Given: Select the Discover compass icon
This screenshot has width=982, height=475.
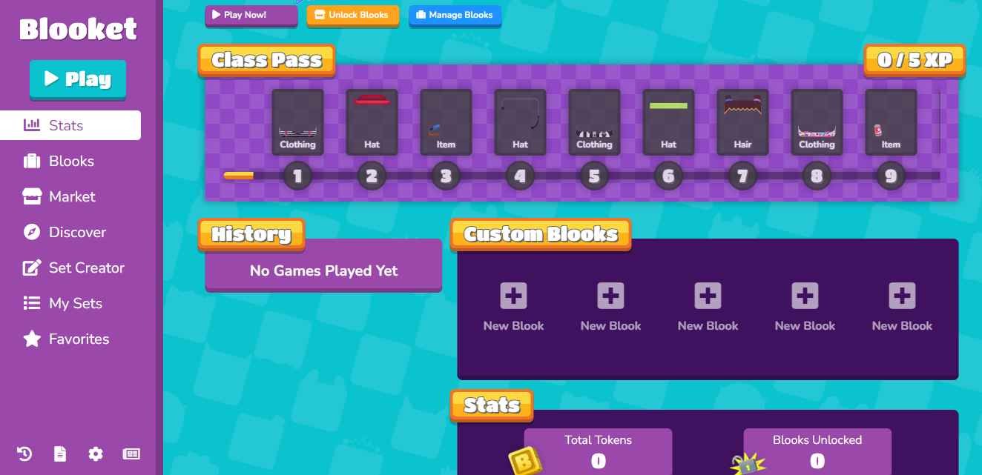Looking at the screenshot, I should click(x=31, y=232).
